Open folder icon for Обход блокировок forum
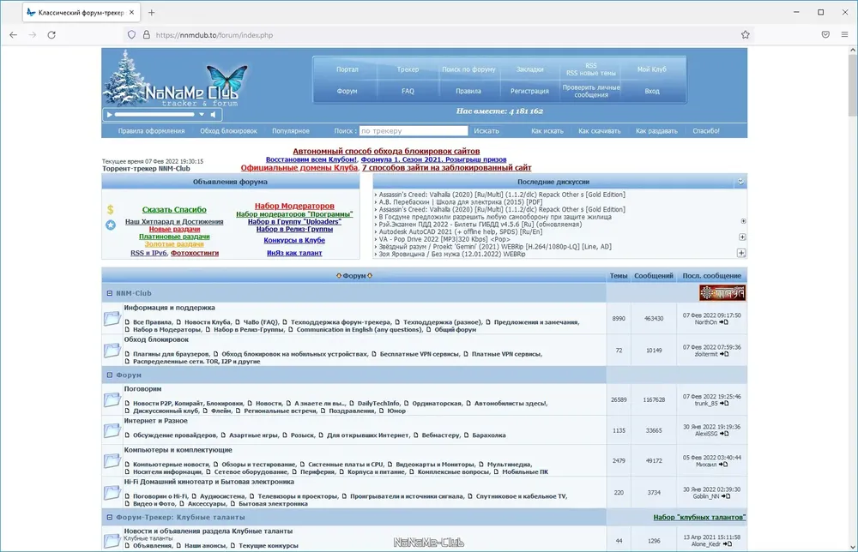This screenshot has height=552, width=858. coord(112,351)
